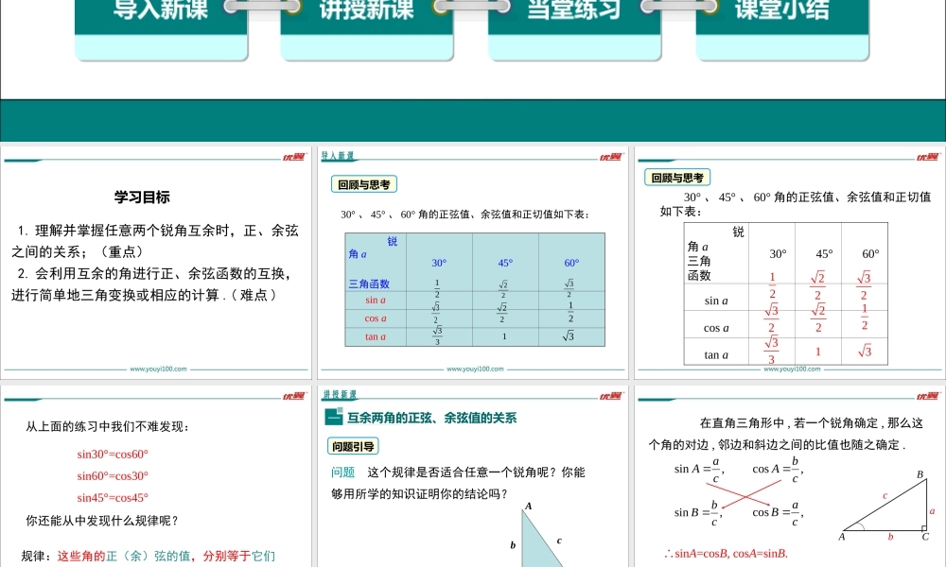The image size is (946, 567).
Task: Click the red √3 in the tan a row
Action: [865, 352]
